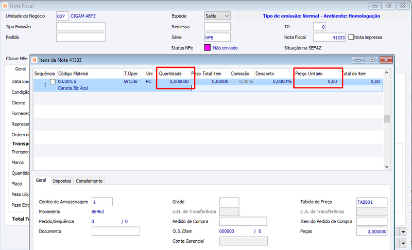Minimize the Itens da Nota window
The height and width of the screenshot is (250, 412).
coord(358,60)
